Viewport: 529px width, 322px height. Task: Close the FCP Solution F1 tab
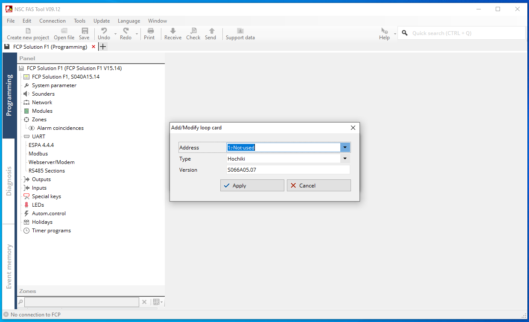(94, 47)
